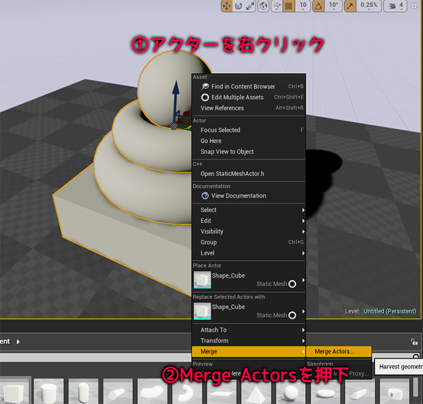This screenshot has height=404, width=423.
Task: Select the trim block asset thumbnail
Action: [360, 391]
